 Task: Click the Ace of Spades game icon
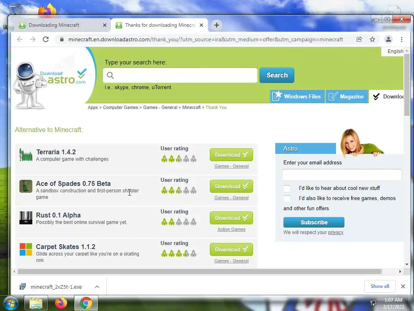point(25,186)
